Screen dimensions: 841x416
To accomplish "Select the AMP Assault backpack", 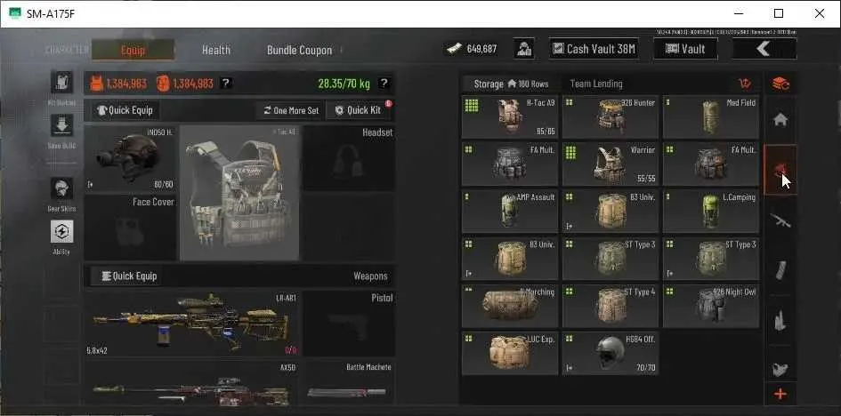I will pos(510,211).
